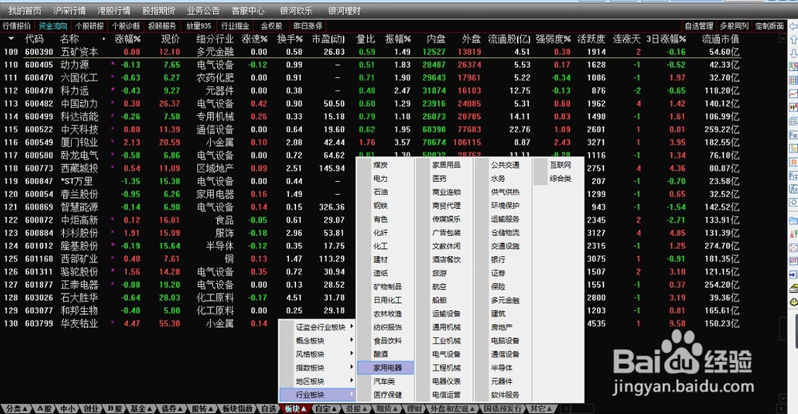Screen dimensions: 798x414
Task: Click stock name *ST万里
Action: [x=77, y=181]
